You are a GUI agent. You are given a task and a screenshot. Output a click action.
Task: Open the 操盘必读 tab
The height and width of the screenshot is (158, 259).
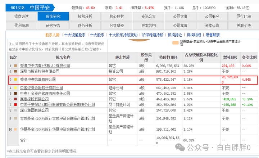pyautogui.click(x=21, y=16)
